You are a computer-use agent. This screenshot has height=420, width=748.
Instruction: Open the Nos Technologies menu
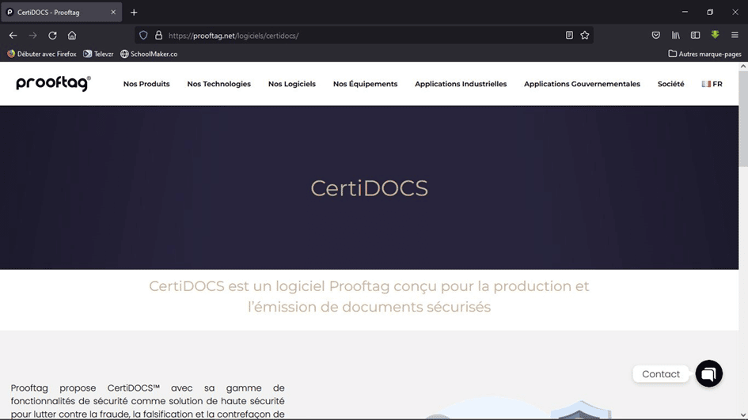(219, 84)
